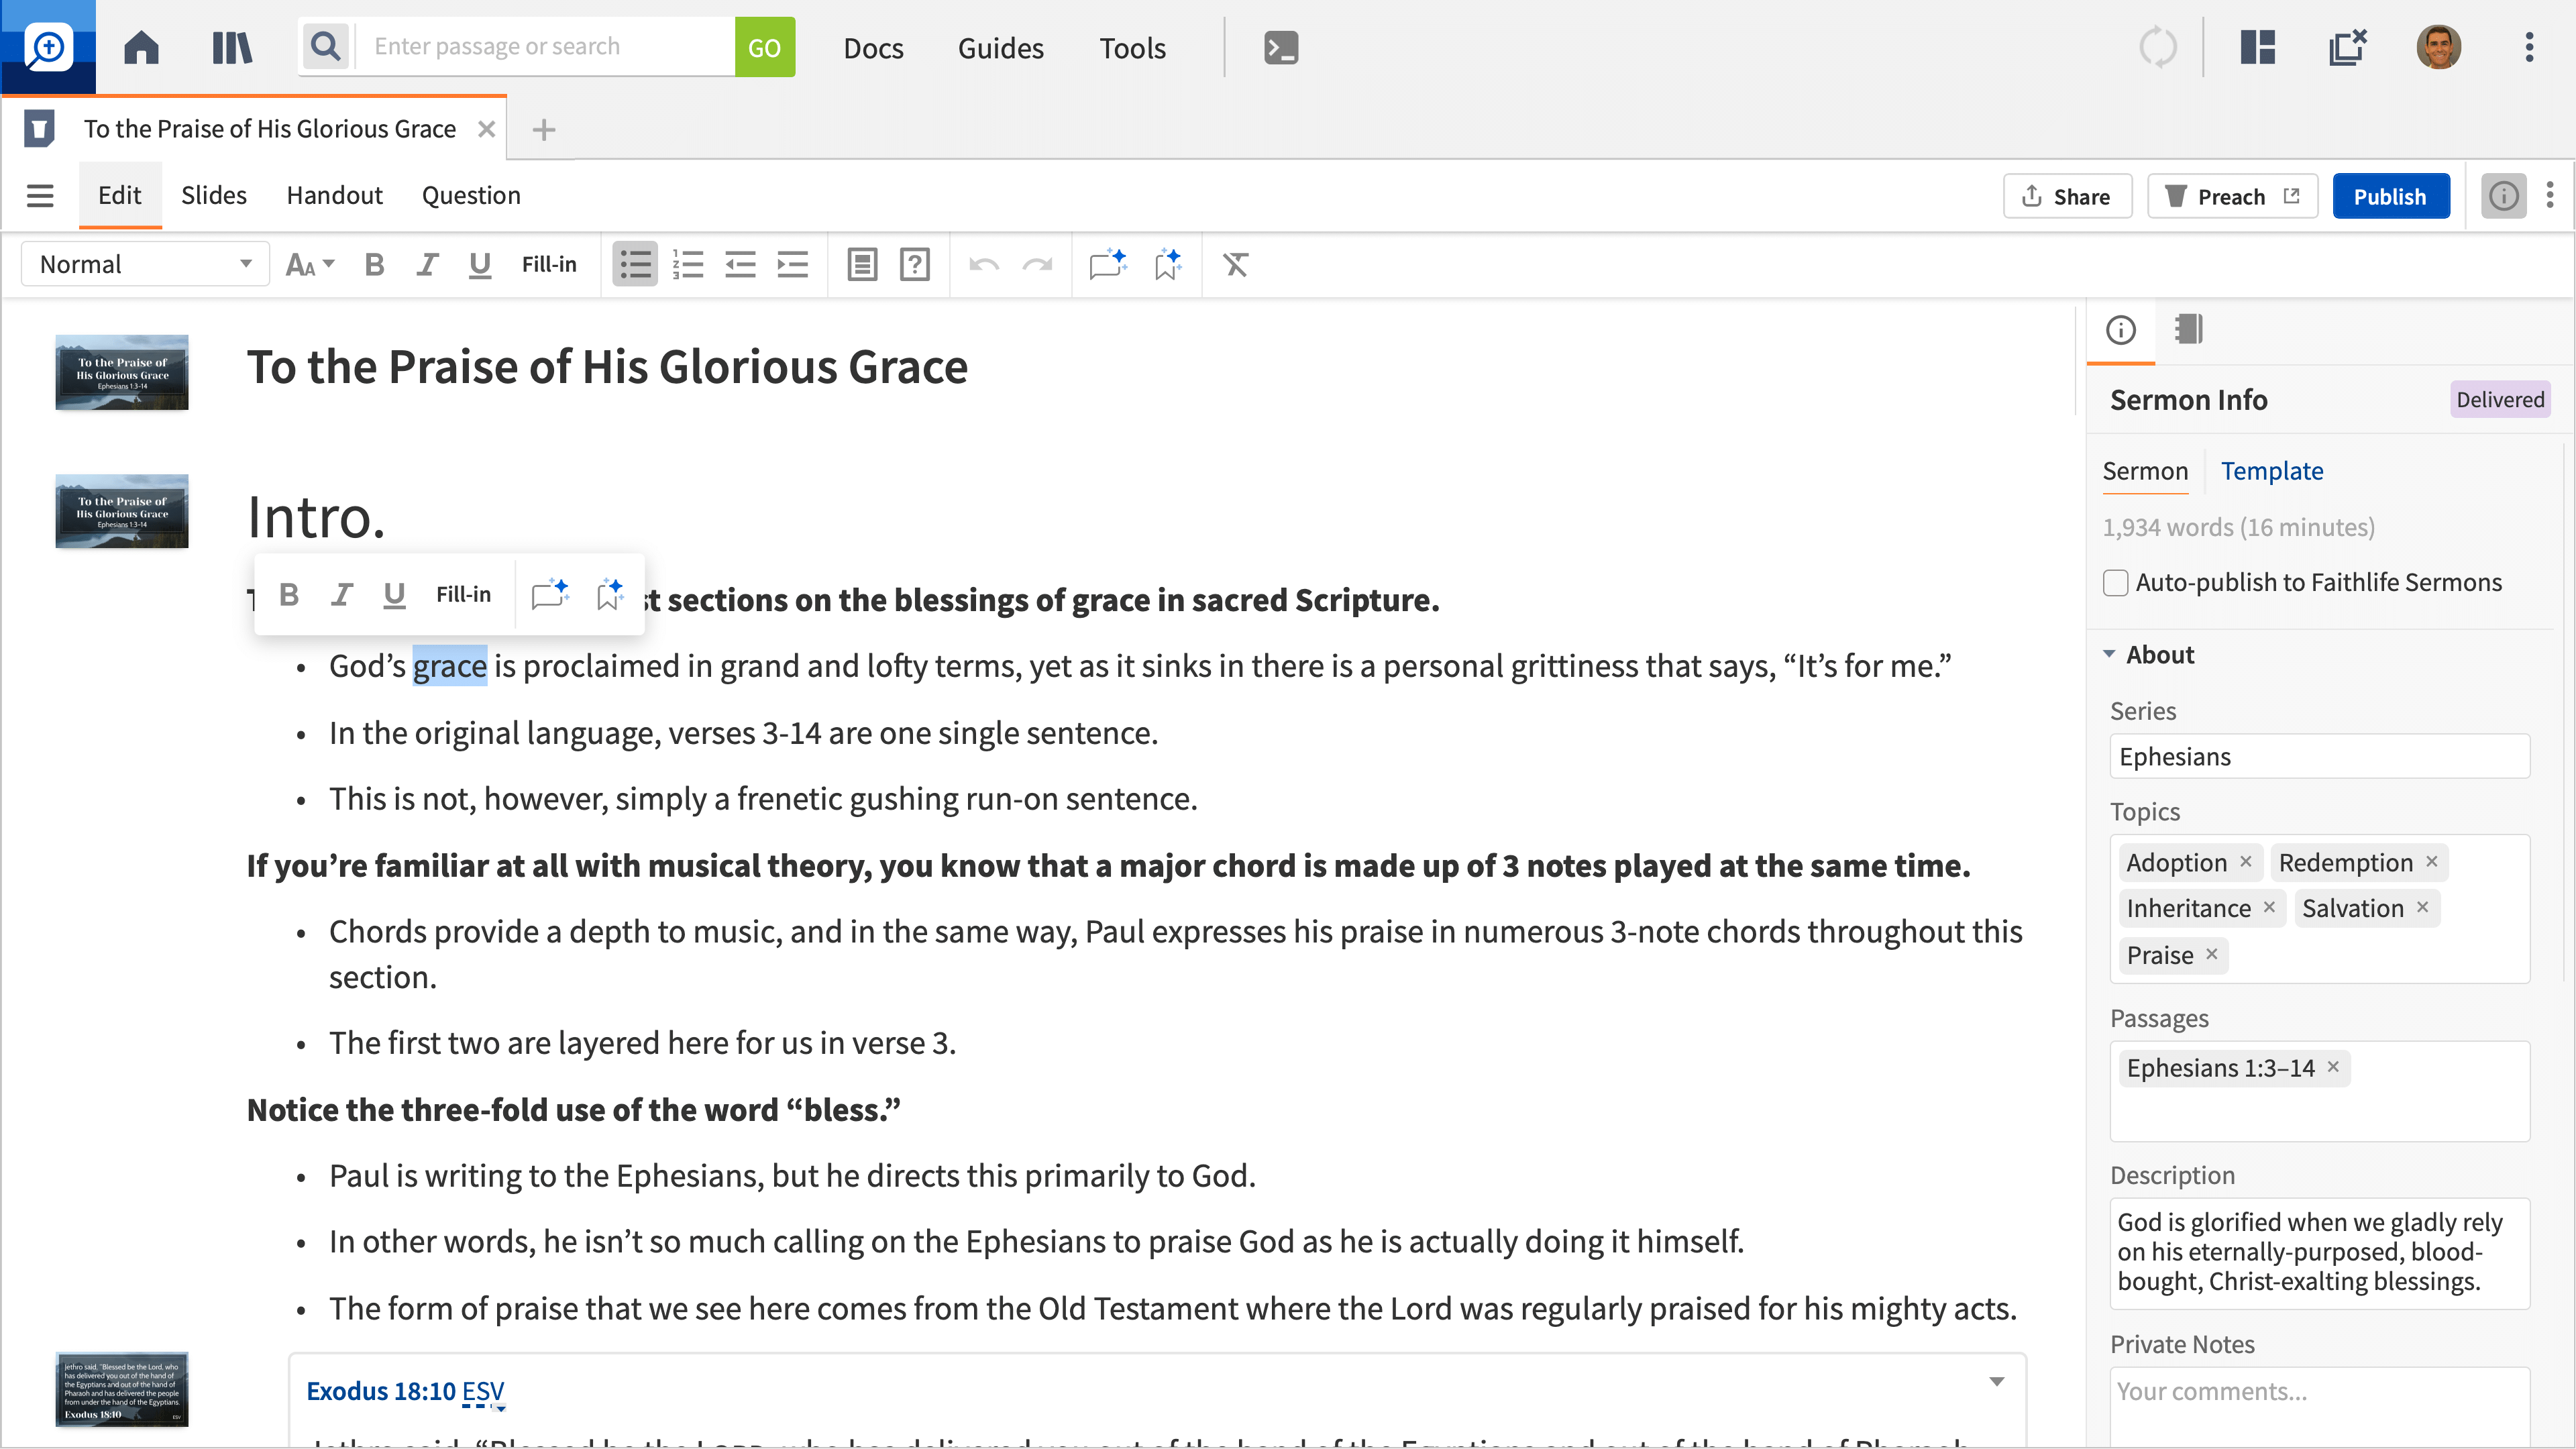Click italic in the floating selection toolbar

point(342,595)
